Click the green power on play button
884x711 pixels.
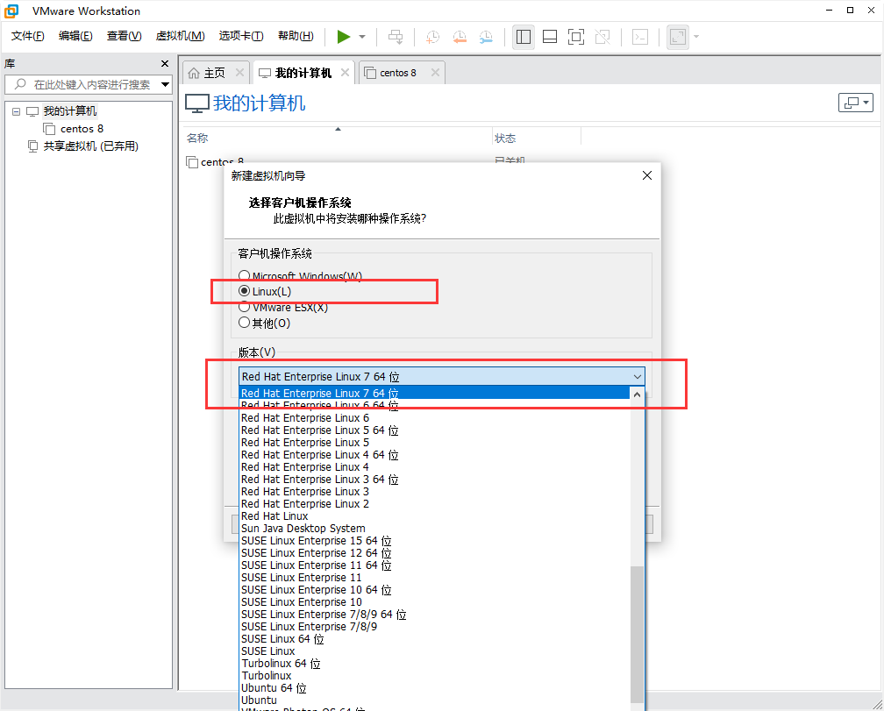pyautogui.click(x=344, y=37)
